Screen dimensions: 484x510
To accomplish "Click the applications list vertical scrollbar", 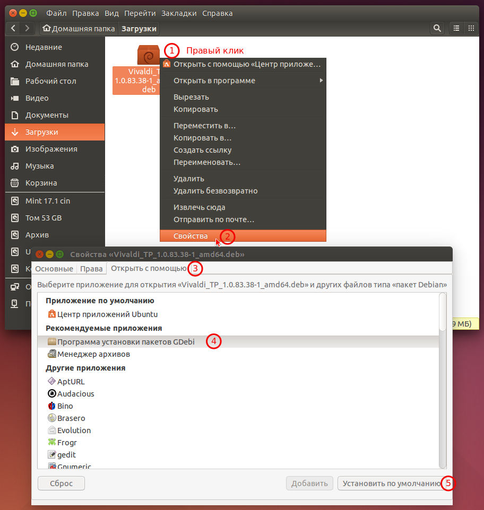I will tap(442, 380).
